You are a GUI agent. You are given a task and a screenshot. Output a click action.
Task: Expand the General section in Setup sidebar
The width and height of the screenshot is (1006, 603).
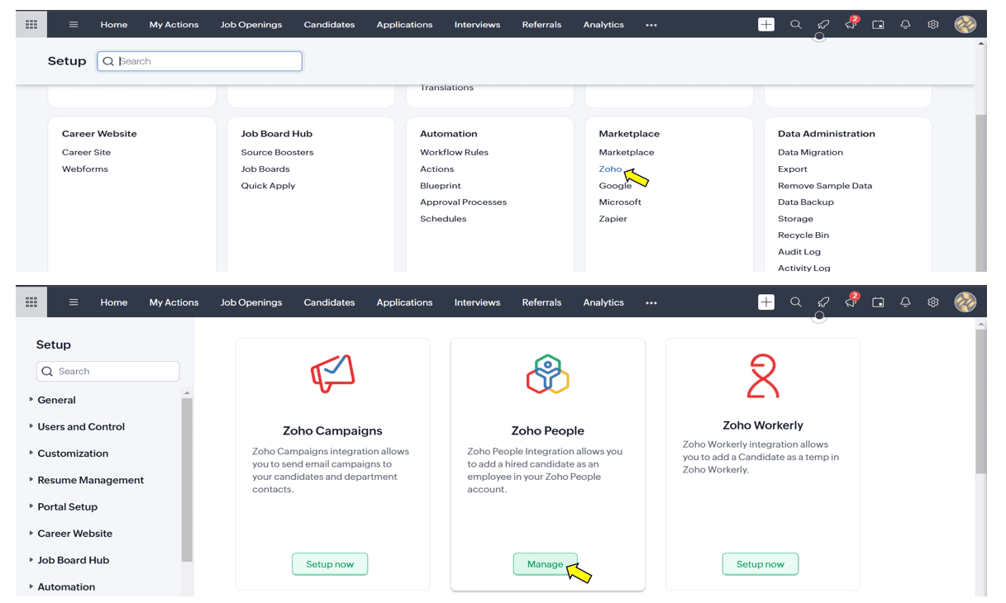coord(55,400)
